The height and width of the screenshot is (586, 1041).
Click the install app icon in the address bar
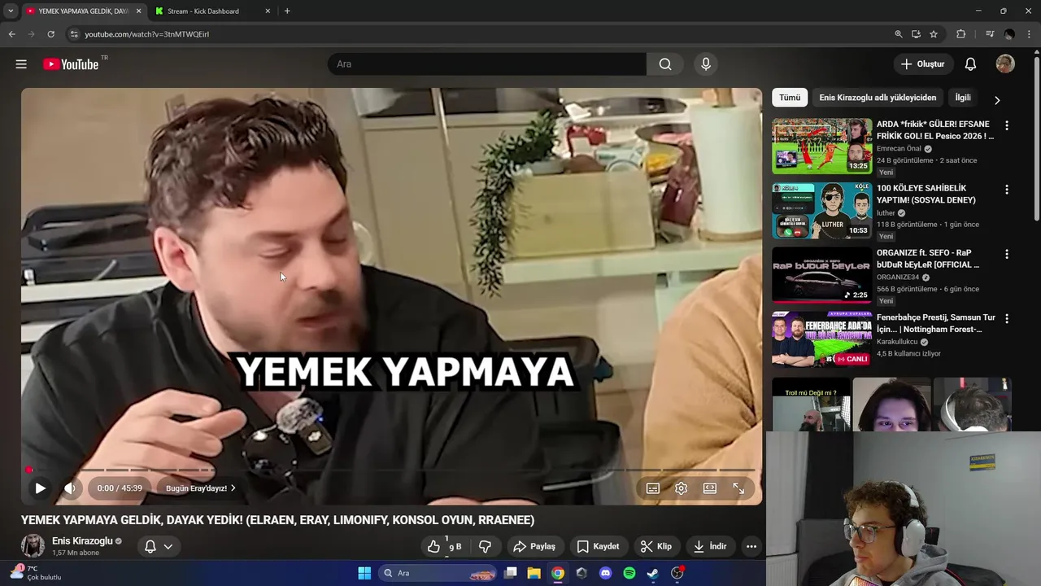(916, 34)
